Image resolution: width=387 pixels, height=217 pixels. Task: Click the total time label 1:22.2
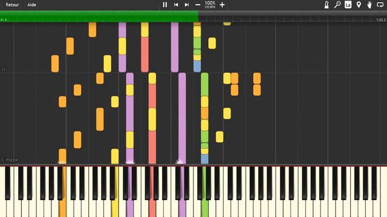(381, 20)
